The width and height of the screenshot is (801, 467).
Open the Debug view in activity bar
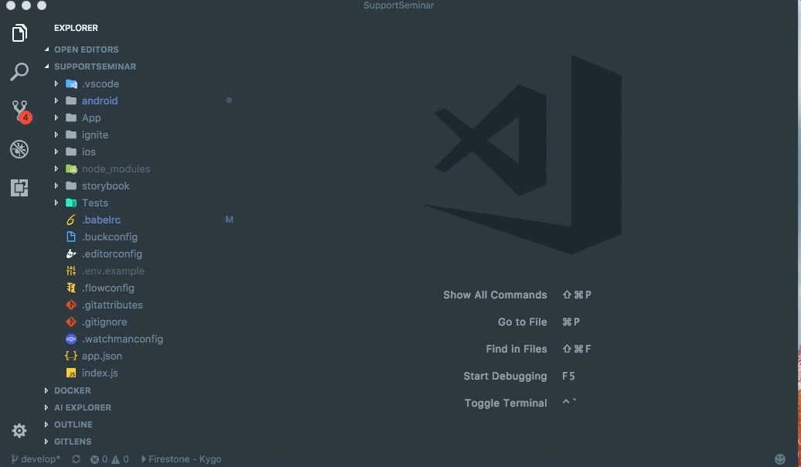tap(19, 149)
